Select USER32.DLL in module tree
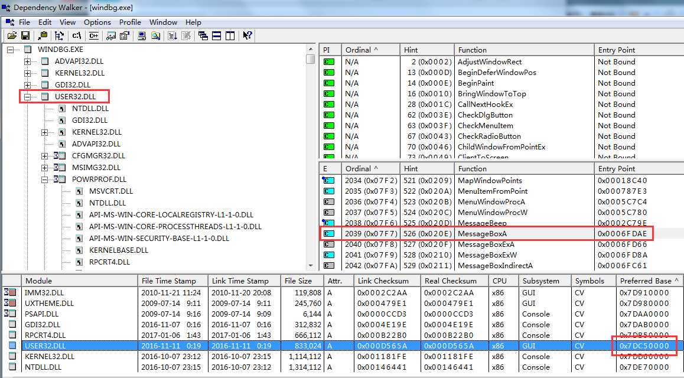 [75, 97]
